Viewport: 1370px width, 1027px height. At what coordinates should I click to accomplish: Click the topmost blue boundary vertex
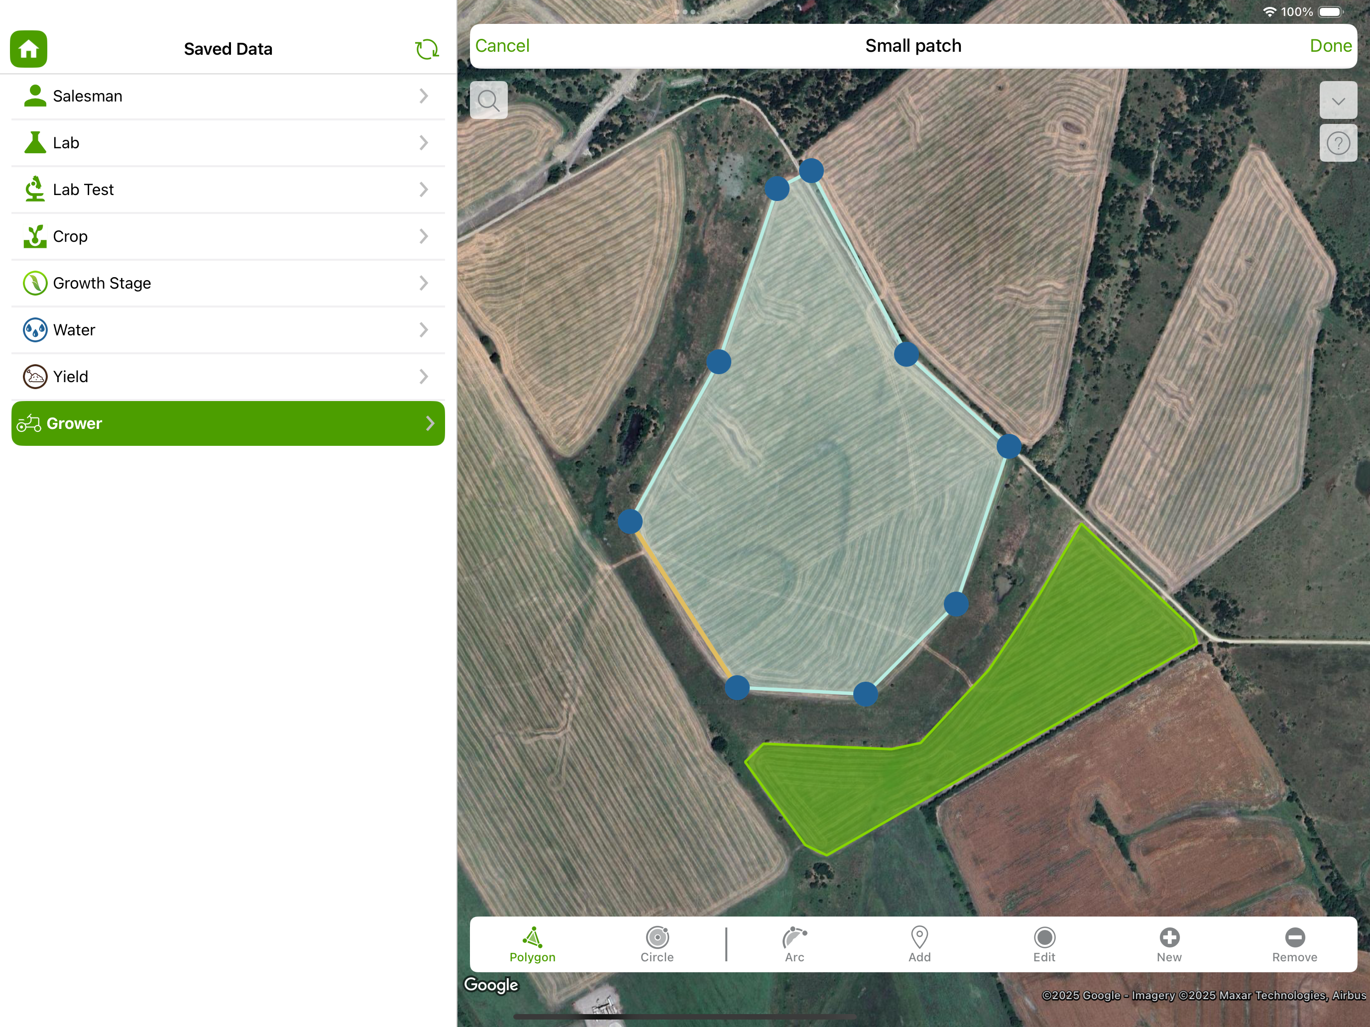811,170
